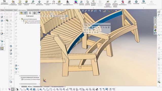Click the selection arrow tool in bottom toolbar

pos(13,89)
